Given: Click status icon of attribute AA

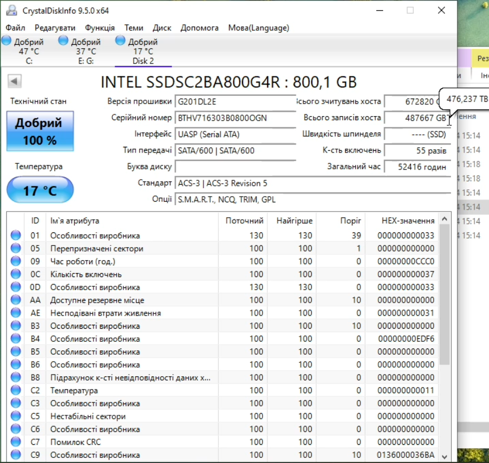Looking at the screenshot, I should coord(16,300).
